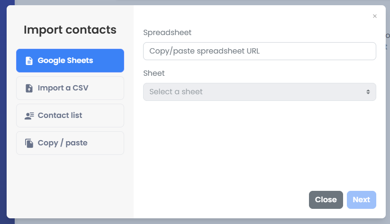
Task: Dismiss the dialog with the X icon
Action: pos(375,16)
